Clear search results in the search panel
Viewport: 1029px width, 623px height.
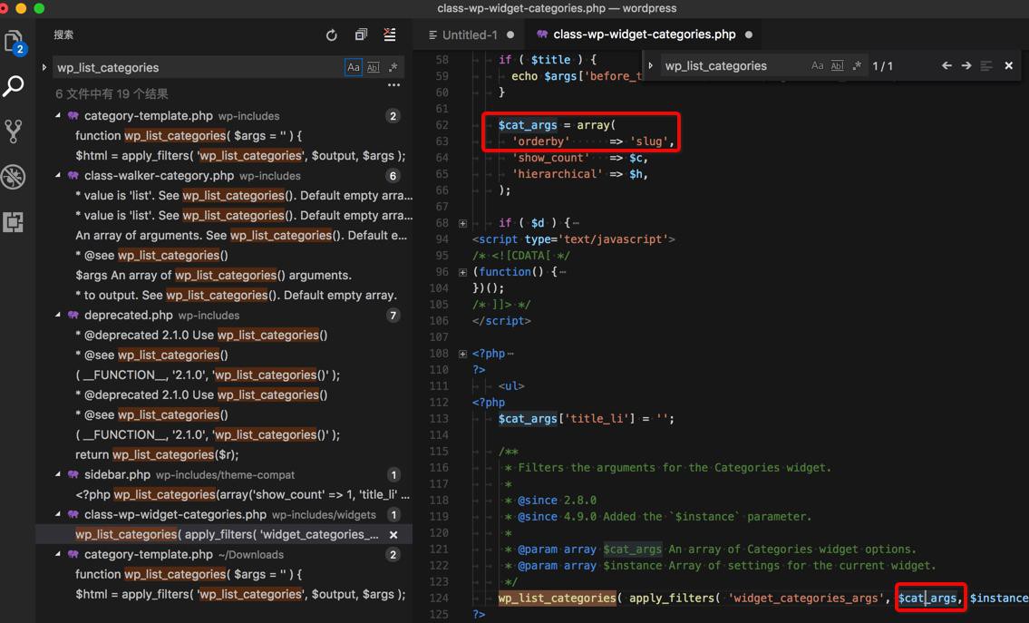pyautogui.click(x=390, y=35)
